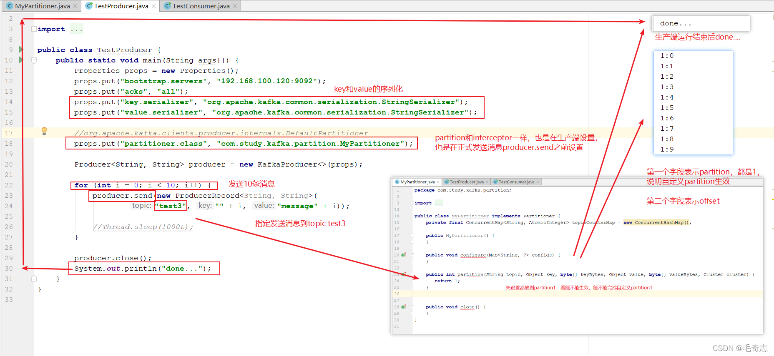Click the 'value:' parameter hint on line 24

264,206
